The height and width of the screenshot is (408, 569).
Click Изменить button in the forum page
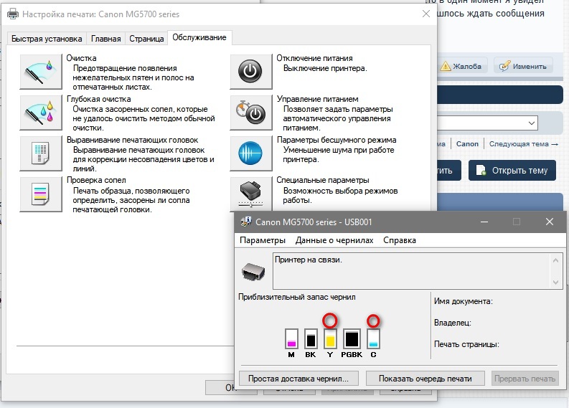point(523,67)
